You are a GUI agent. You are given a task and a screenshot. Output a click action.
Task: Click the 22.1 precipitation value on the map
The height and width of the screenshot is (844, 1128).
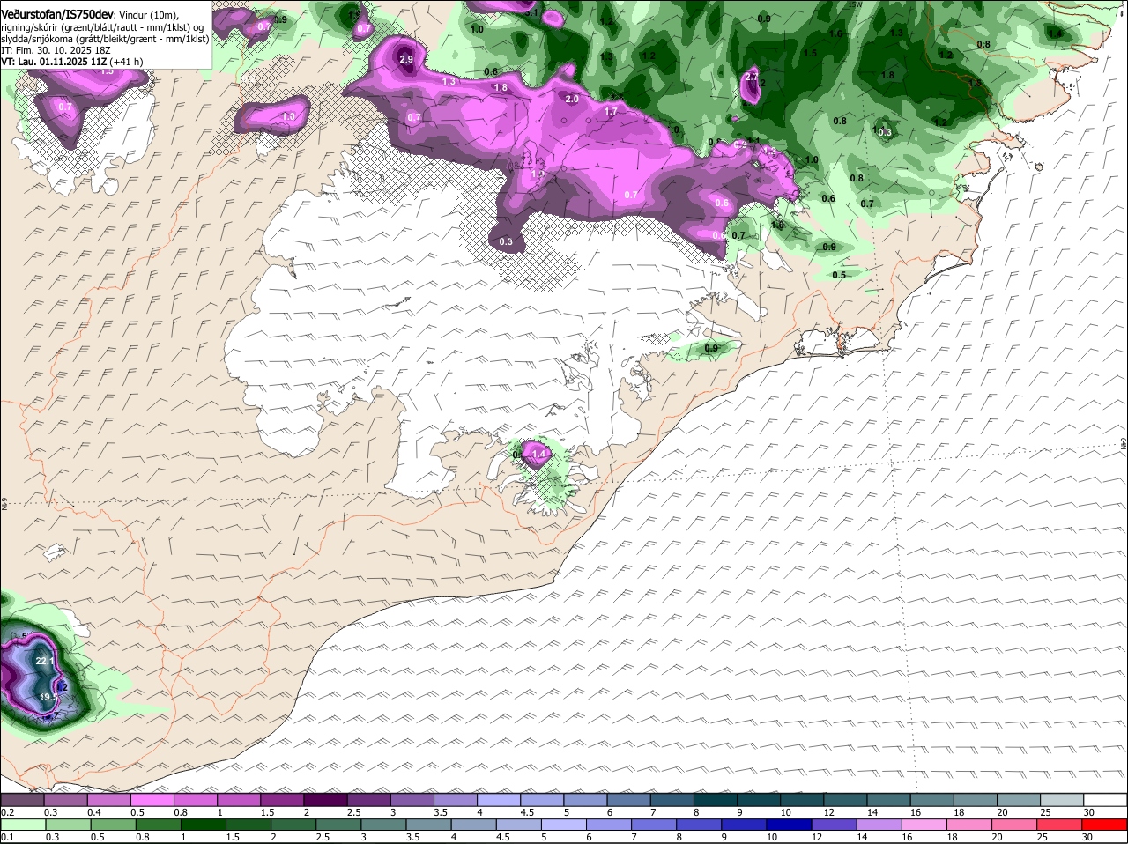point(45,661)
